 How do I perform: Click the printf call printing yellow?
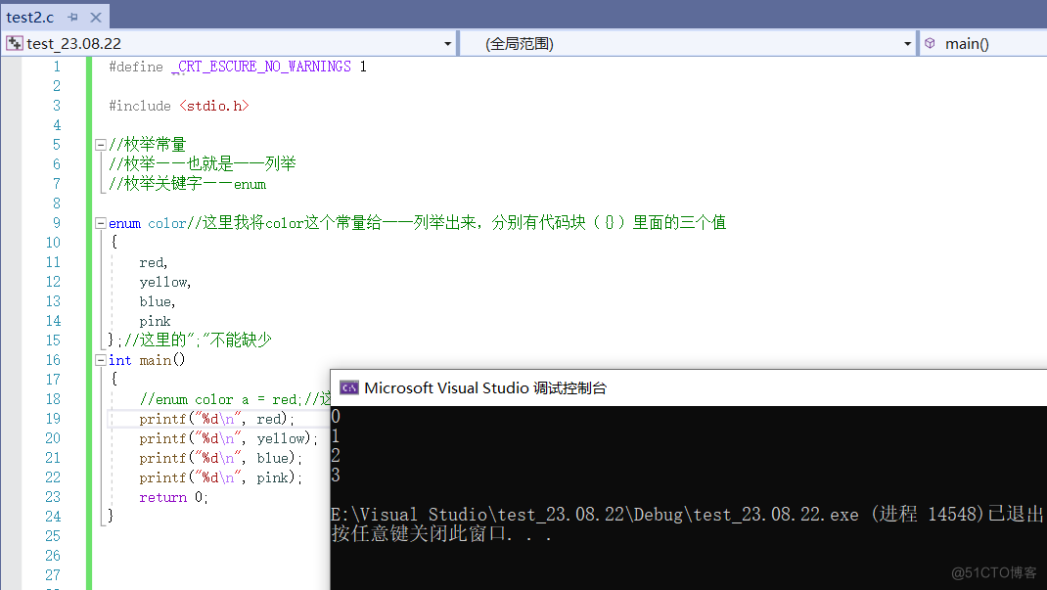click(229, 438)
